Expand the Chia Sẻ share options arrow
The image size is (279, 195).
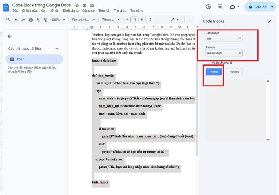(x=272, y=7)
